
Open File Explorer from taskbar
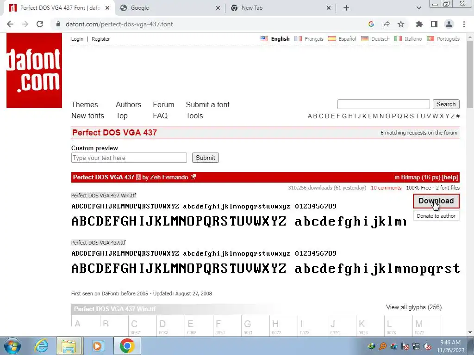tap(69, 346)
